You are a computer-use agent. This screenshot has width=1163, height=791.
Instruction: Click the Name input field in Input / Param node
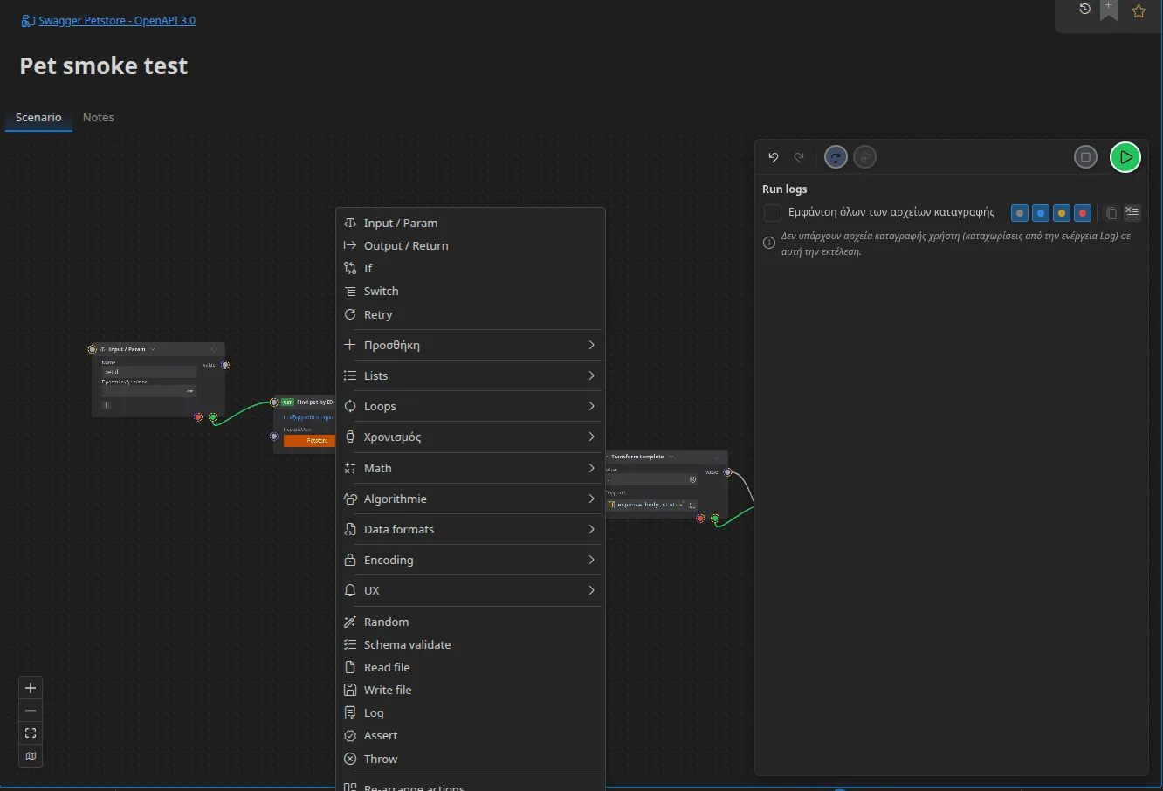tap(149, 371)
